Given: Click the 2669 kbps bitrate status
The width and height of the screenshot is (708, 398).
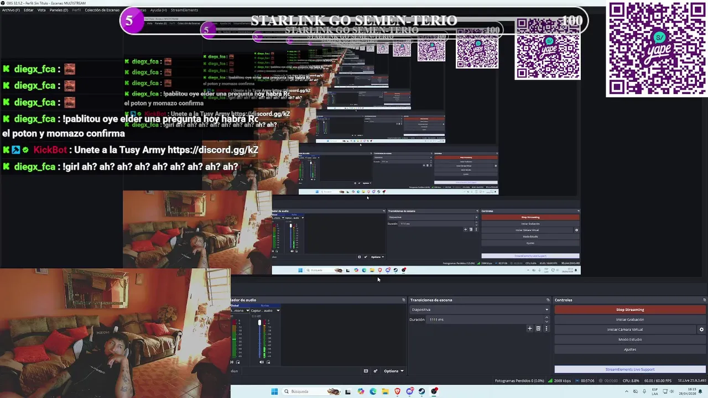Looking at the screenshot, I should click(x=559, y=381).
